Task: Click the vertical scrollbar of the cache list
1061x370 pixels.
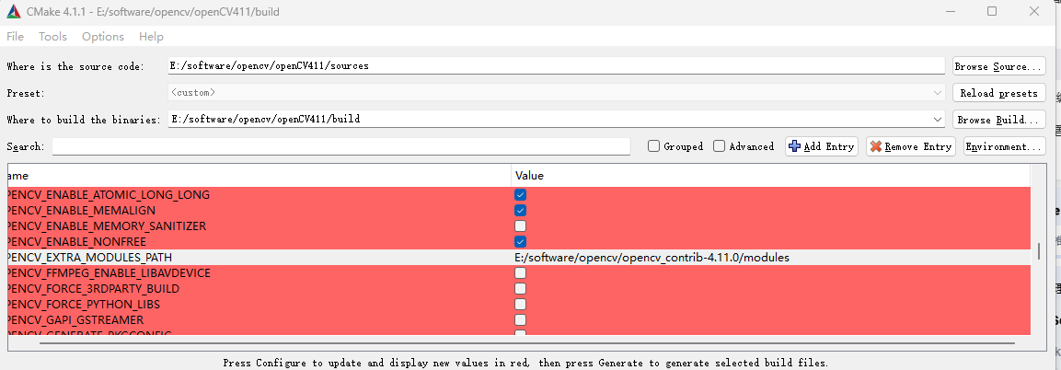Action: coord(1039,251)
